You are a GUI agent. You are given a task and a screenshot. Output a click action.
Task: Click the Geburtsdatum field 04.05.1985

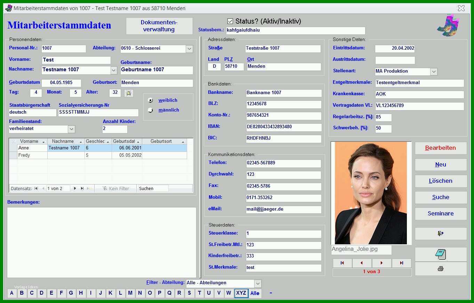coord(61,83)
